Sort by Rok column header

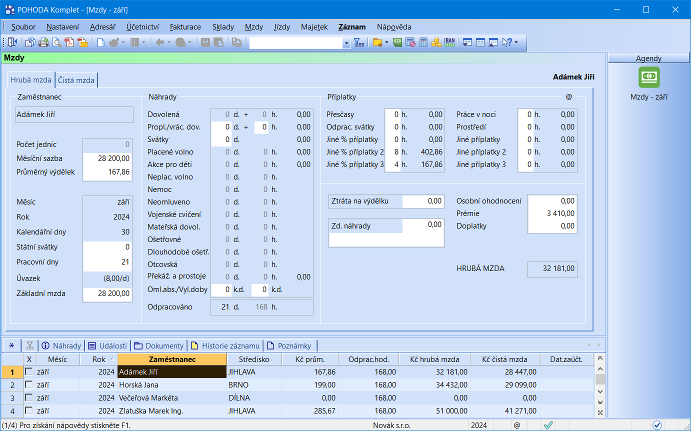(x=99, y=359)
